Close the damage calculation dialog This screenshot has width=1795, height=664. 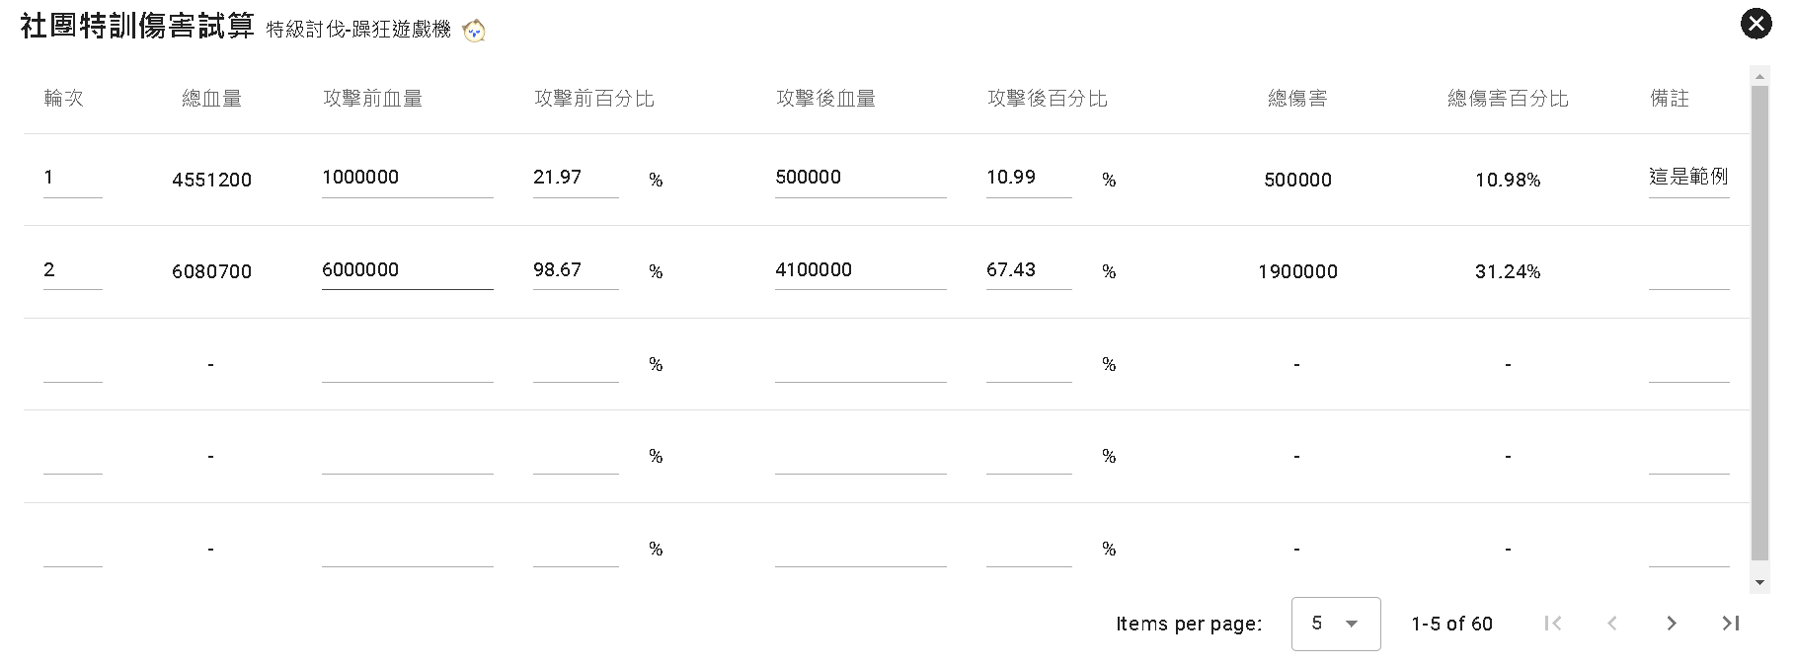tap(1756, 24)
